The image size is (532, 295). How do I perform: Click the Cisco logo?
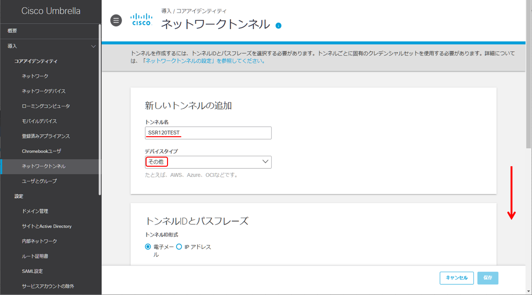click(x=142, y=19)
